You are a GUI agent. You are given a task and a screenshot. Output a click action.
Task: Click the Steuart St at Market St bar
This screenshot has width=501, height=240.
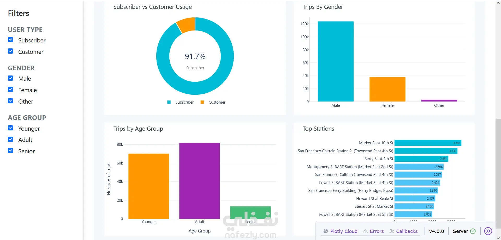[414, 206]
